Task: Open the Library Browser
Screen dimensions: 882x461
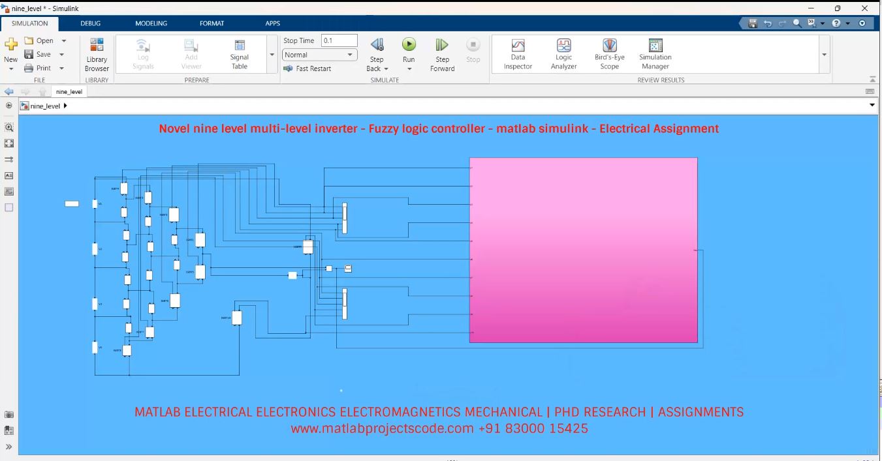Action: click(96, 54)
